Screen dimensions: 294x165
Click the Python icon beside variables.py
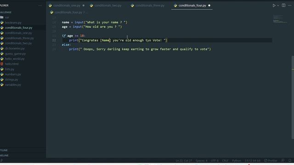[x=2, y=85]
